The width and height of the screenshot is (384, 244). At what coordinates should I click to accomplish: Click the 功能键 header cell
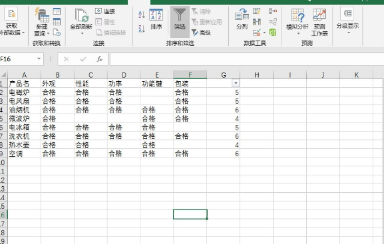(157, 84)
